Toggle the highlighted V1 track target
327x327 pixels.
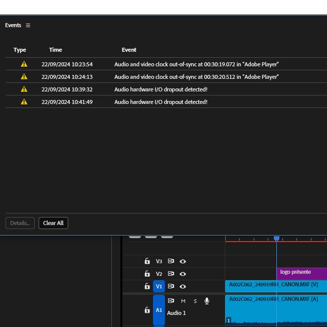(x=159, y=286)
